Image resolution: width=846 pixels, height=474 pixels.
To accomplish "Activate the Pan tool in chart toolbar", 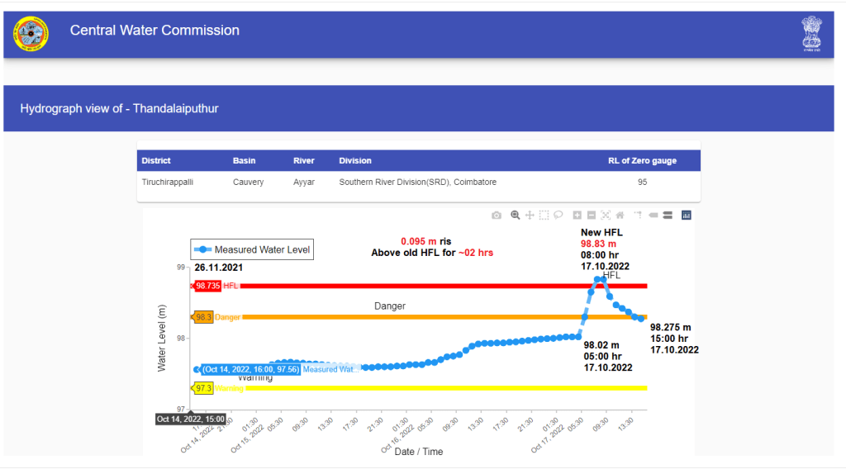I will pos(530,216).
